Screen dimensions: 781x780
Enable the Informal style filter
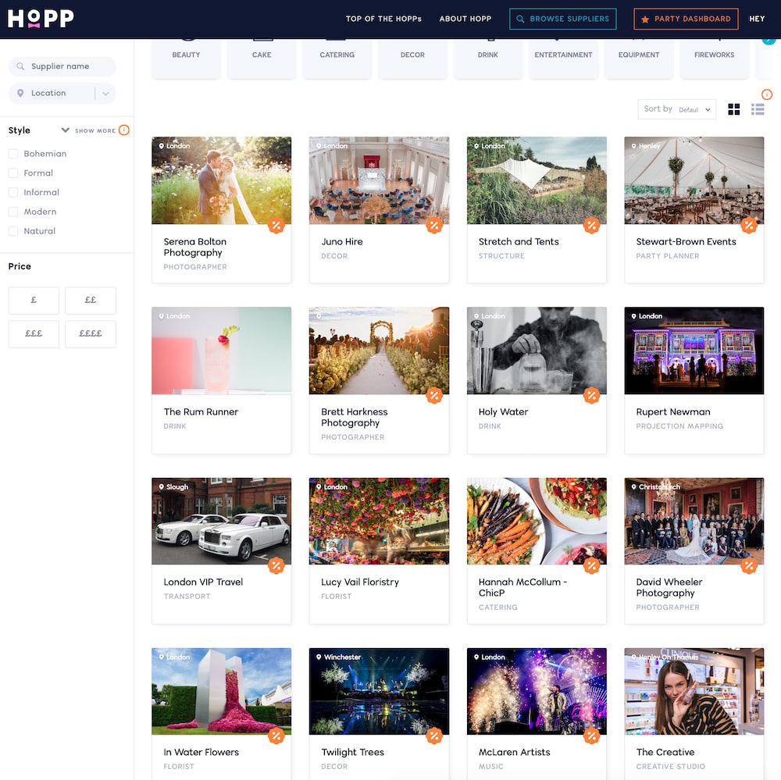coord(13,193)
